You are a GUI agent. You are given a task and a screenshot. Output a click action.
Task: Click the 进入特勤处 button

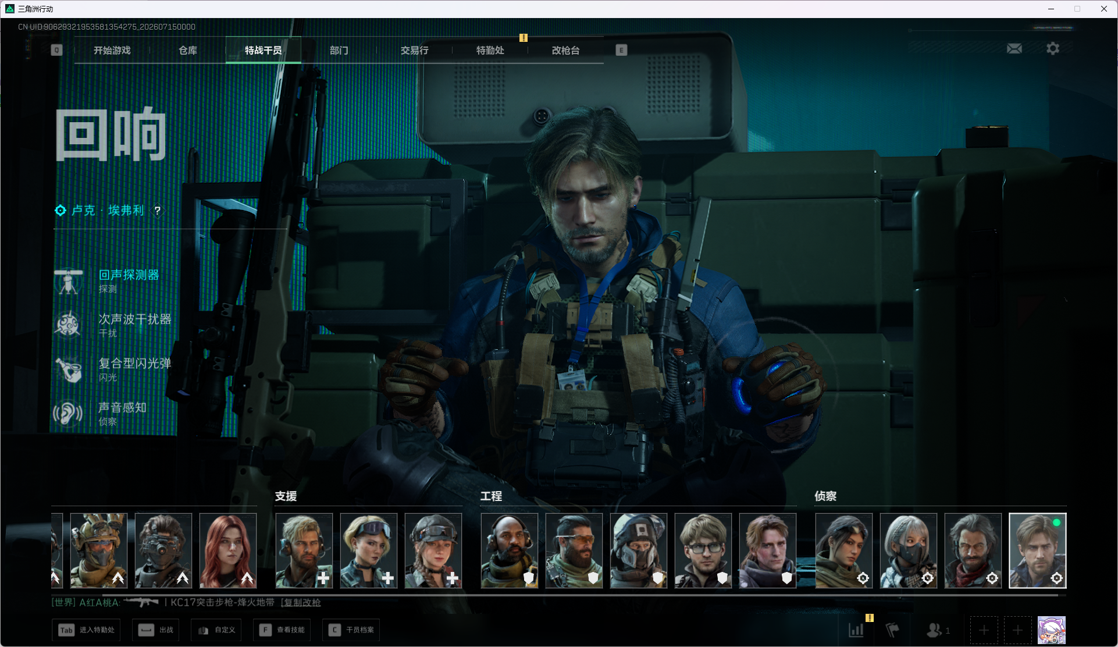pos(87,630)
